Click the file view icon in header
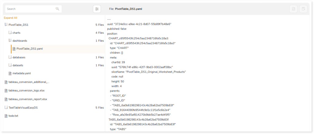 click(x=293, y=9)
